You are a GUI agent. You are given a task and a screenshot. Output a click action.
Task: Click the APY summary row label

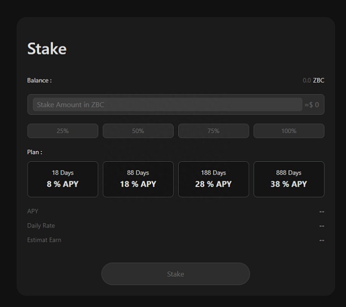tap(33, 211)
